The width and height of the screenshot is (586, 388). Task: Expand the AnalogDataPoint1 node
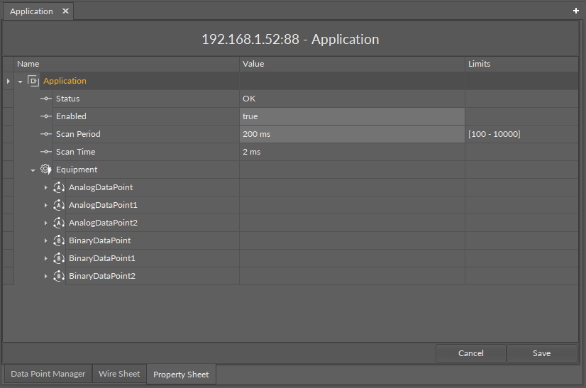45,205
